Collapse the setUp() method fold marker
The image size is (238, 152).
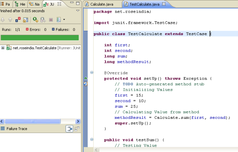click(x=92, y=73)
